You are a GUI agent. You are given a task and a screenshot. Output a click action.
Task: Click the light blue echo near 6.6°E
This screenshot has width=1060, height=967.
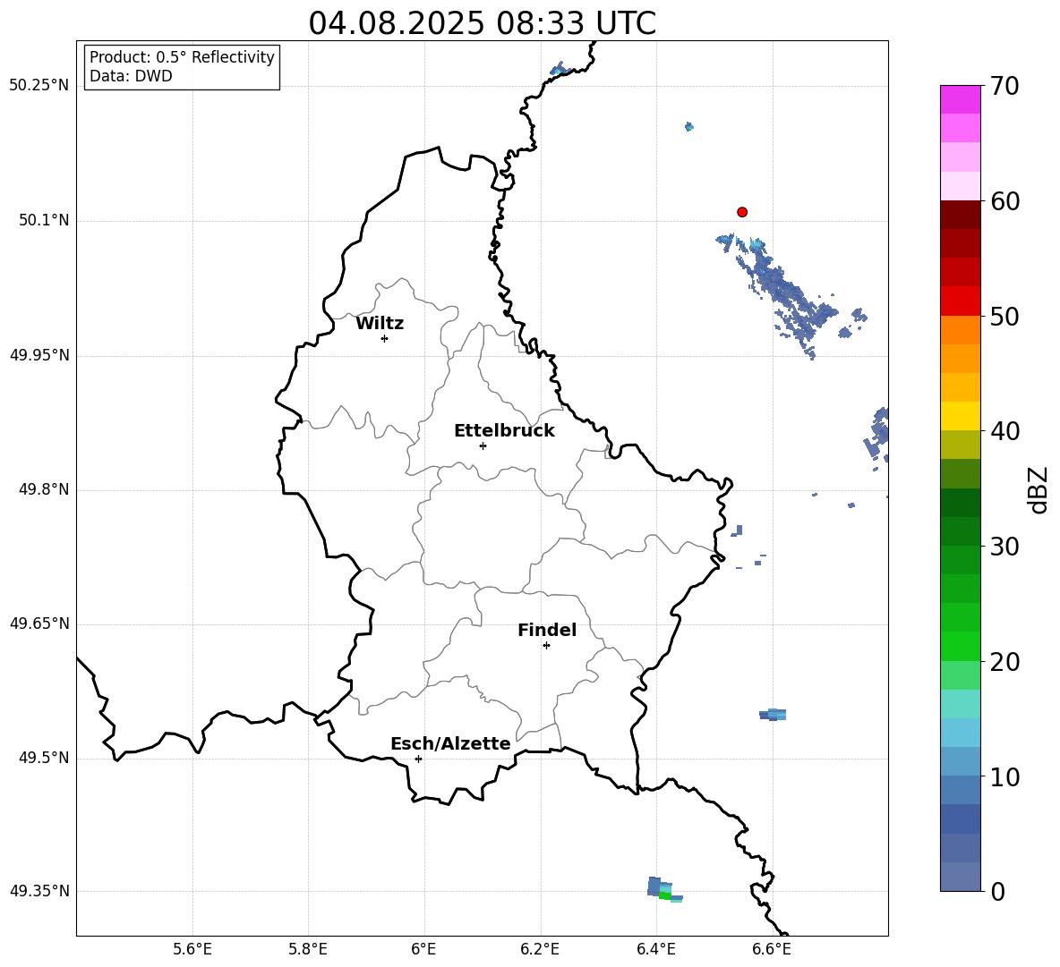(x=774, y=714)
